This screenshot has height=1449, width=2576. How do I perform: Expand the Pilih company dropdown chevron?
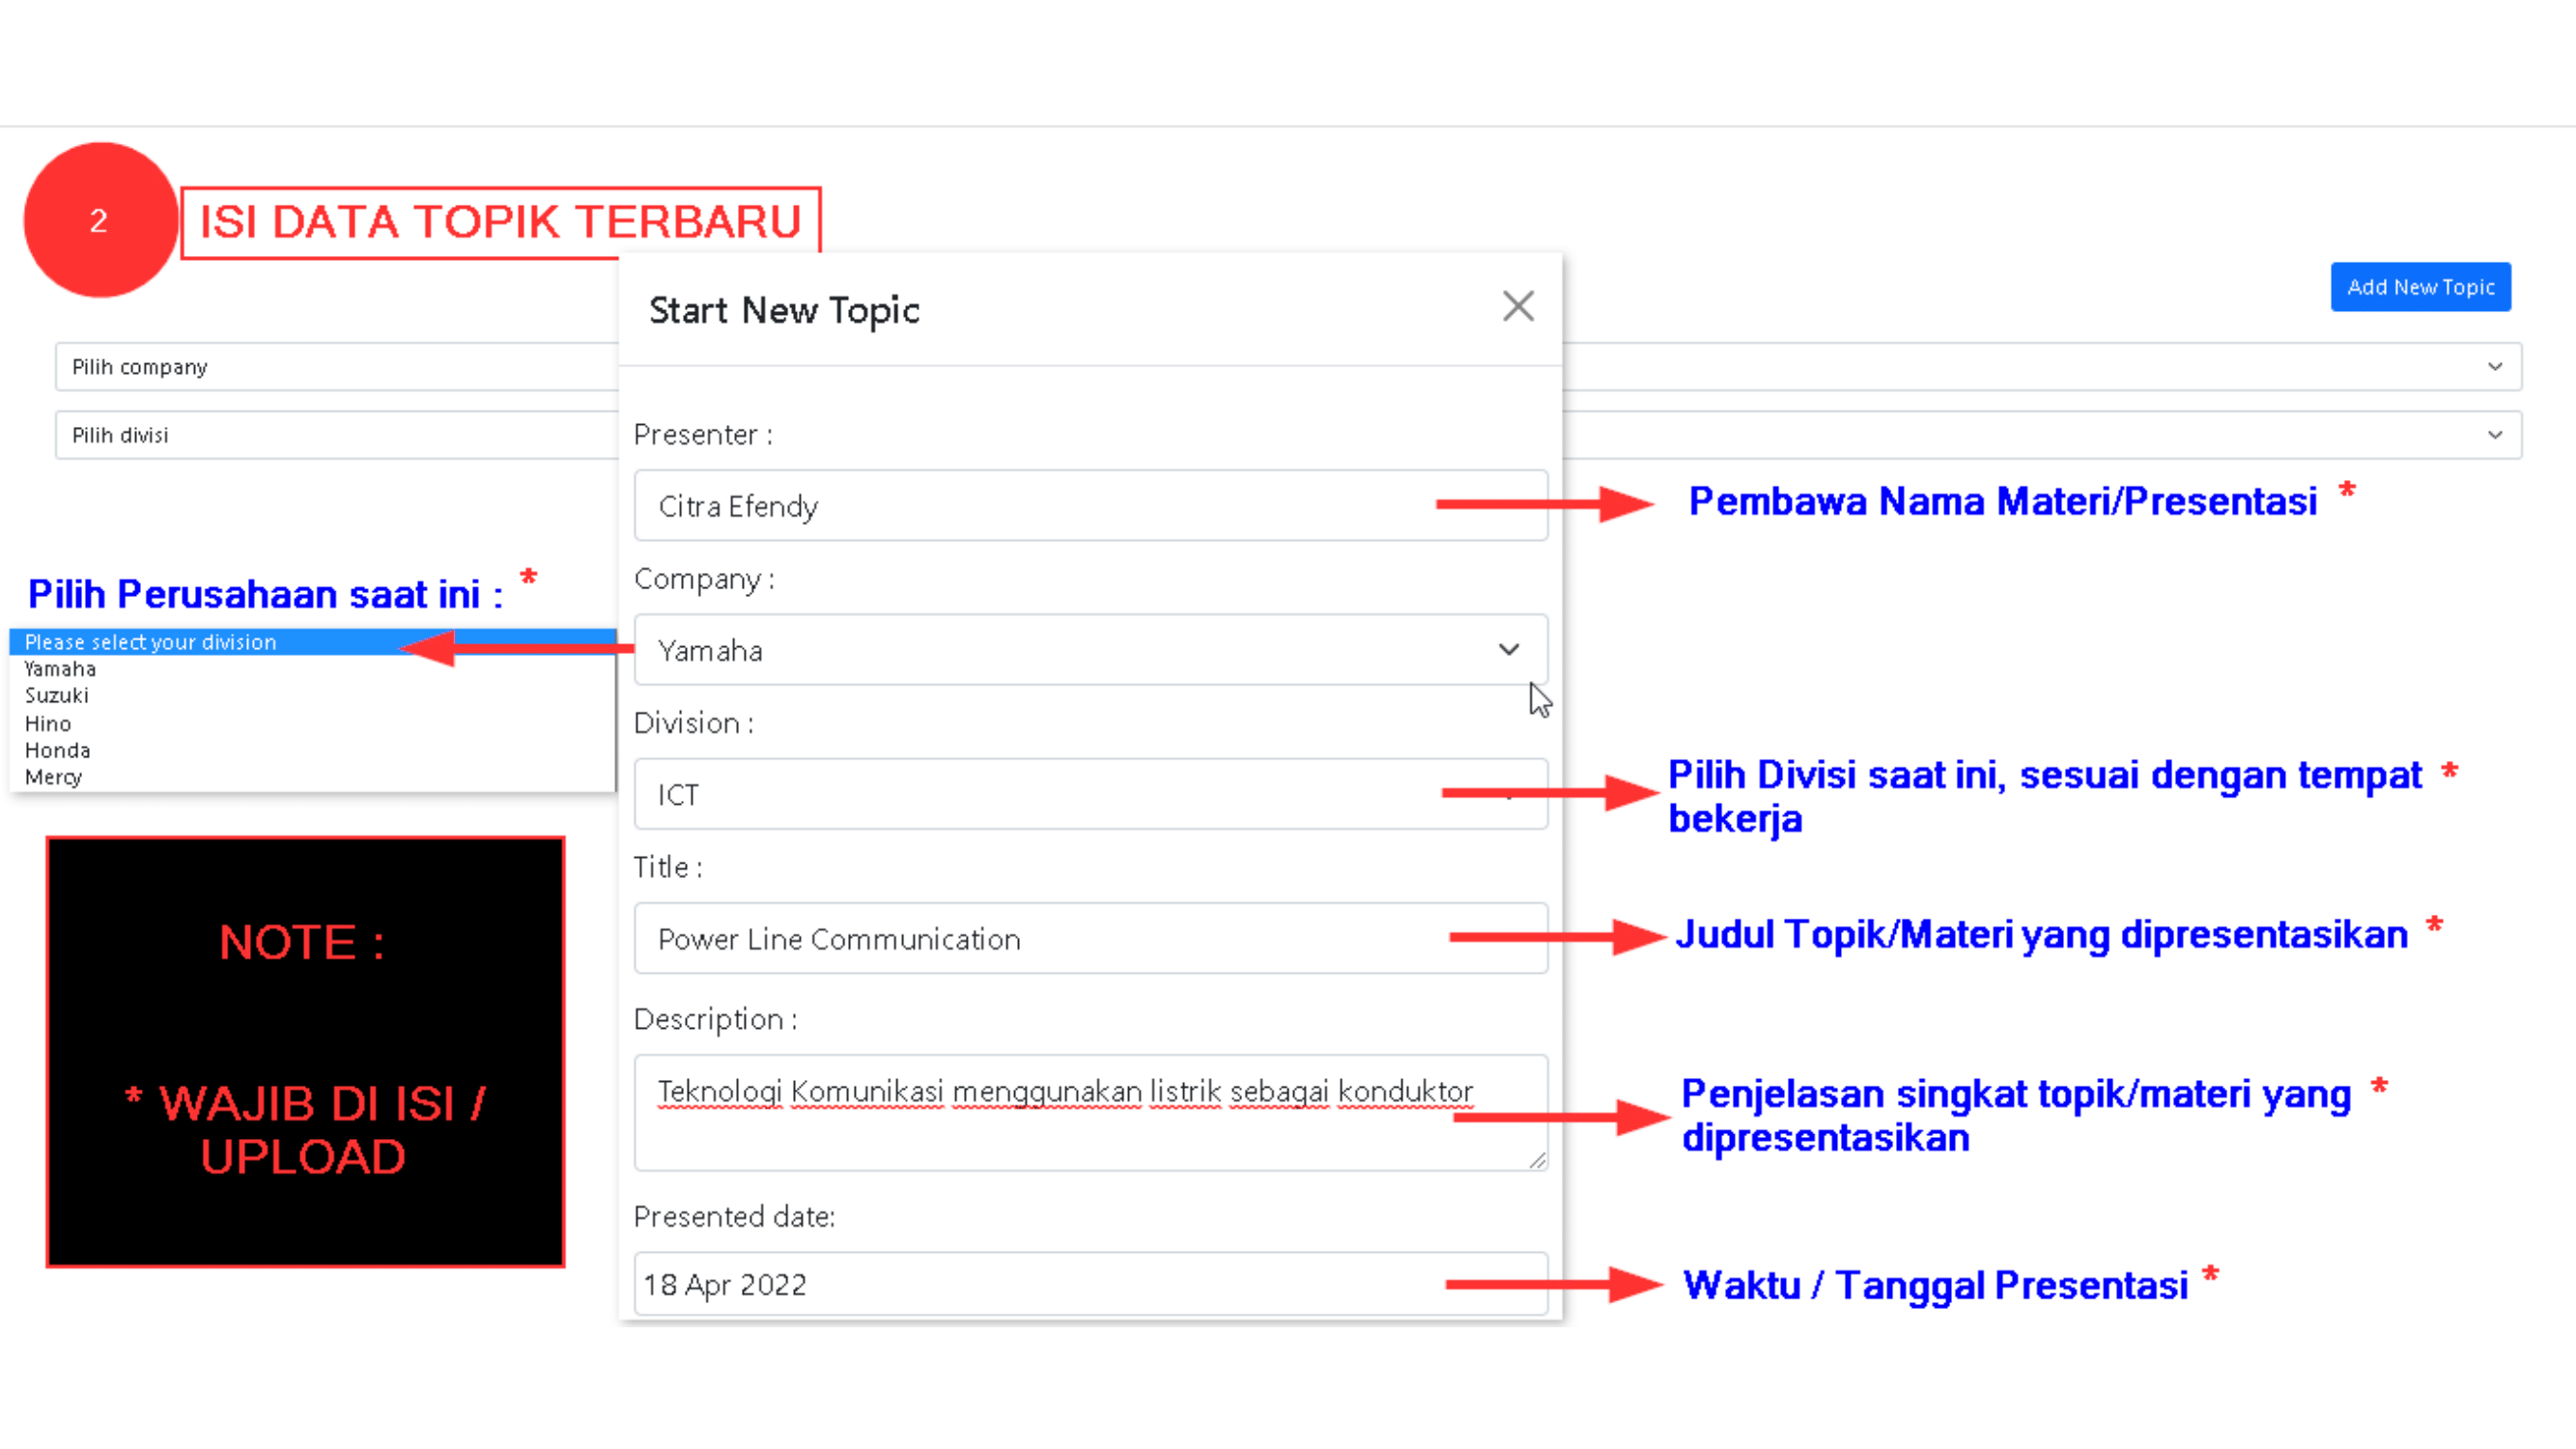(2495, 367)
